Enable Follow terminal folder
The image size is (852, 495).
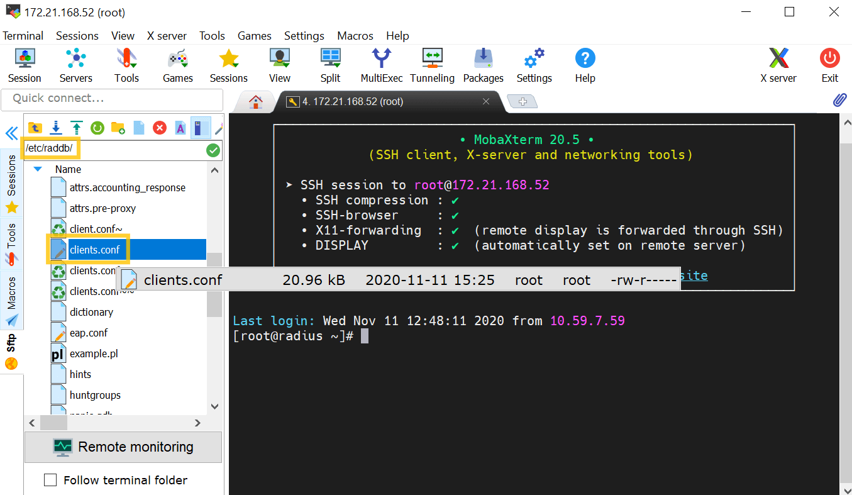[50, 480]
